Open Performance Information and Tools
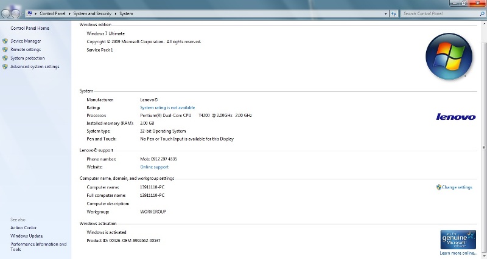Image resolution: width=487 pixels, height=259 pixels. pyautogui.click(x=38, y=247)
